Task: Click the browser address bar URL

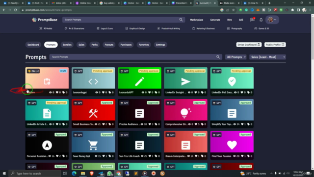Action: click(x=48, y=10)
